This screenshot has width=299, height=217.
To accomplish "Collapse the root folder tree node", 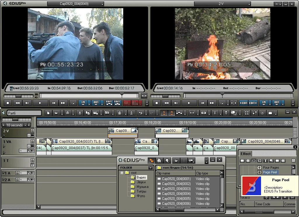I will click(x=122, y=173).
